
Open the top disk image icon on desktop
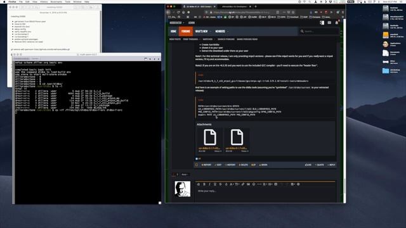(x=386, y=9)
